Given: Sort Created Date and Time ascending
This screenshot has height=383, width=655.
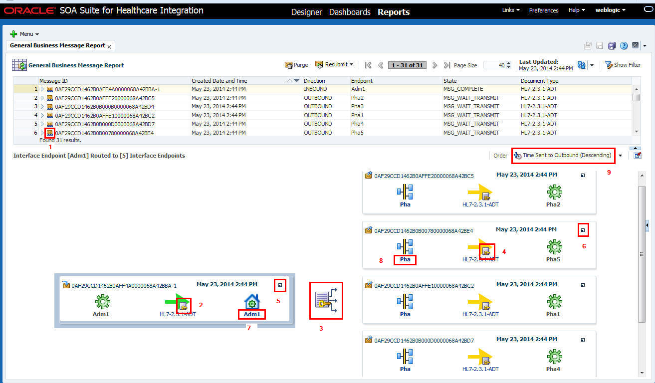Looking at the screenshot, I should [289, 81].
